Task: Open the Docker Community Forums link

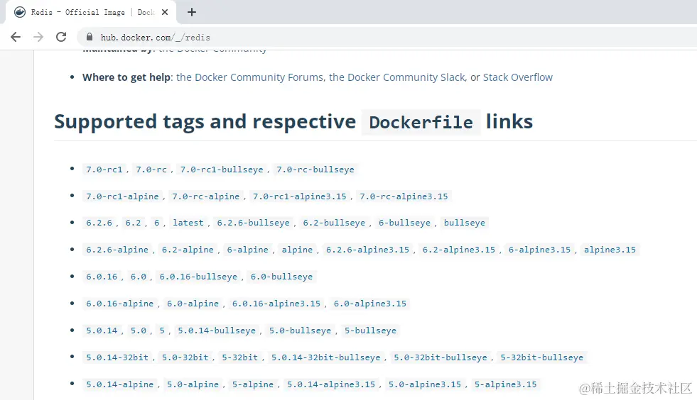Action: [250, 77]
